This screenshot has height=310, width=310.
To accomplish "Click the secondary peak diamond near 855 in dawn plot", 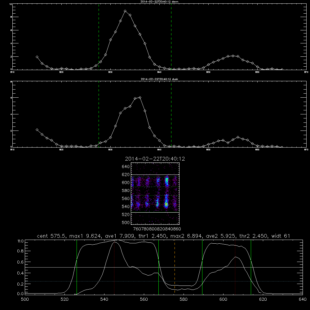I will pos(233,56).
